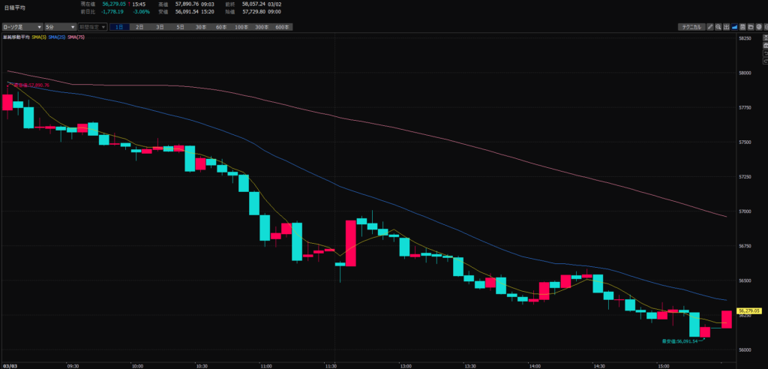The image size is (768, 369).
Task: Open the folder icon in chart toolbar
Action: 751,27
